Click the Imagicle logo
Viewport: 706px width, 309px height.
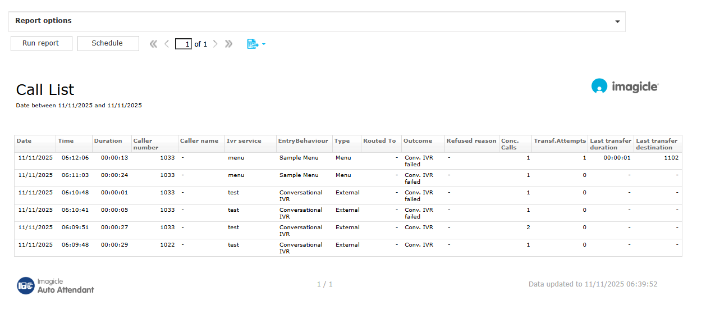[x=625, y=86]
